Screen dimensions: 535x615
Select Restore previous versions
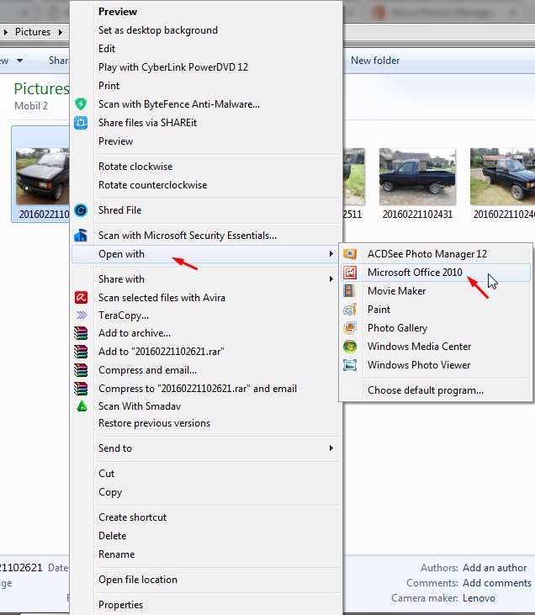pos(154,423)
